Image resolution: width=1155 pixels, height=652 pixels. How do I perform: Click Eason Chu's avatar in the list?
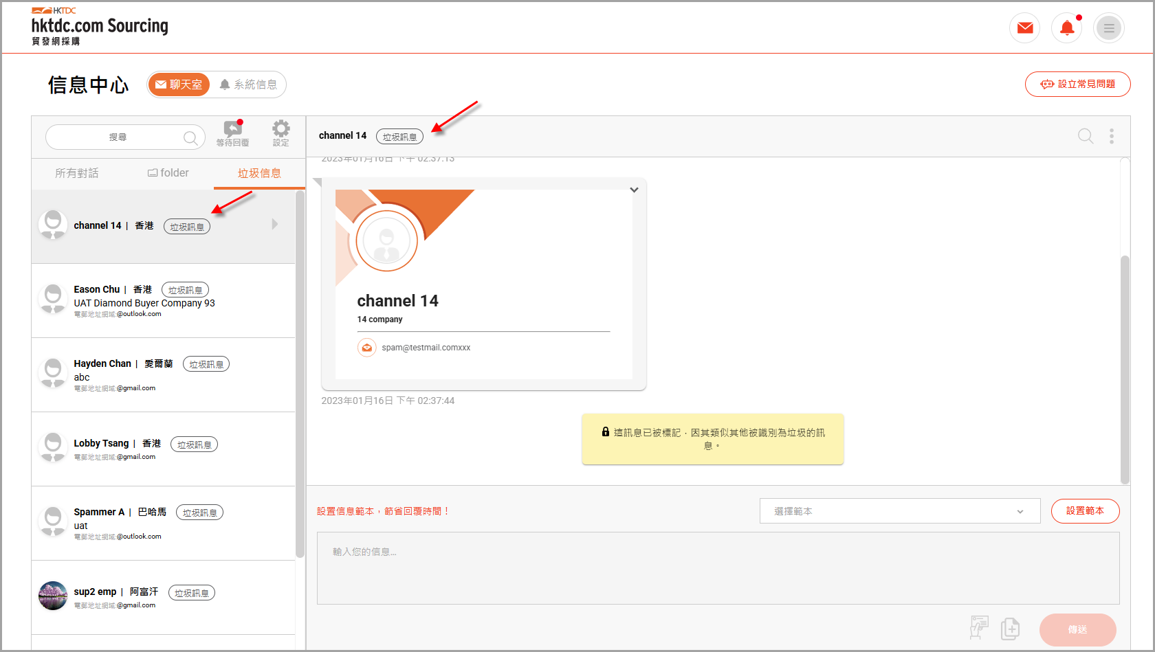click(53, 299)
